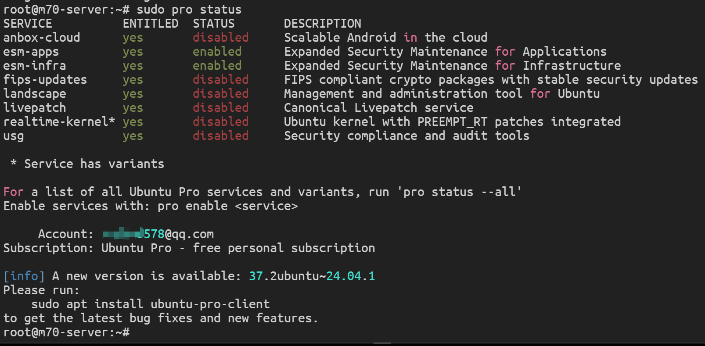
Task: Click the fips-updates disabled status text
Action: coord(221,80)
